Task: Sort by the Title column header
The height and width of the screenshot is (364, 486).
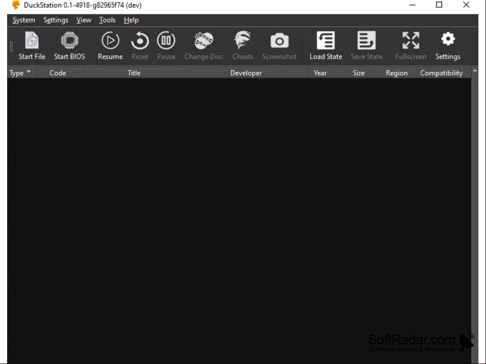Action: (134, 73)
